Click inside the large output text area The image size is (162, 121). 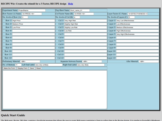(55, 90)
